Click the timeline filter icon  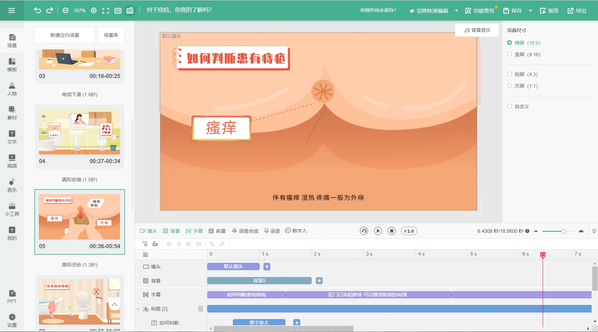[x=145, y=244]
